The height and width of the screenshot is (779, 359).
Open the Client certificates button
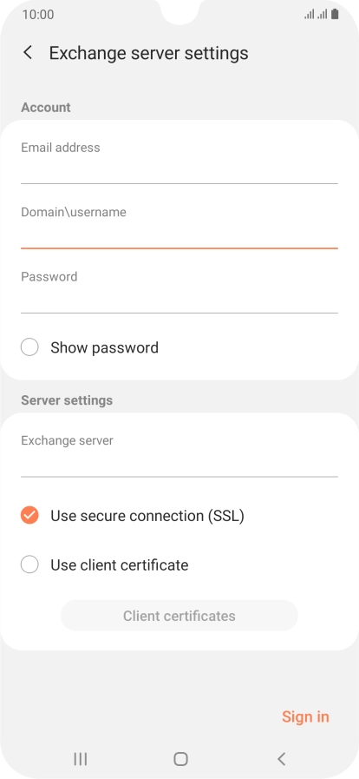coord(179,616)
